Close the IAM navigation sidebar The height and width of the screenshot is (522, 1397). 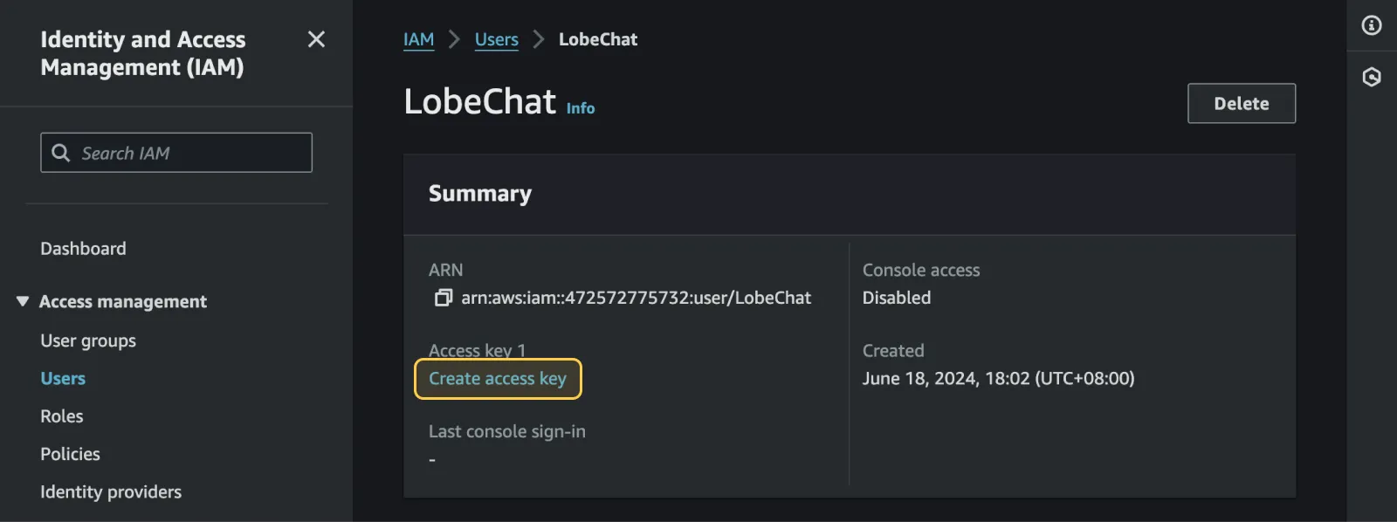click(x=315, y=39)
